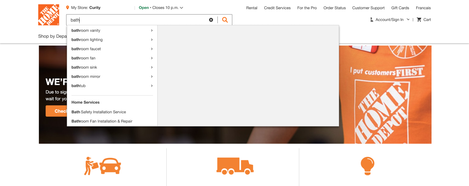This screenshot has width=469, height=186.
Task: Click the 'Home Services' heading
Action: tap(85, 102)
